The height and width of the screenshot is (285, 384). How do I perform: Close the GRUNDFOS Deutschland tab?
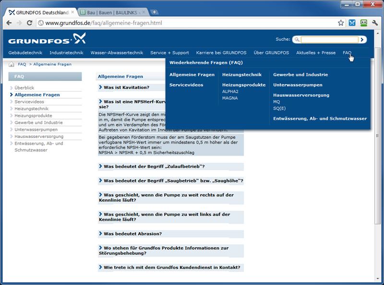(x=72, y=12)
